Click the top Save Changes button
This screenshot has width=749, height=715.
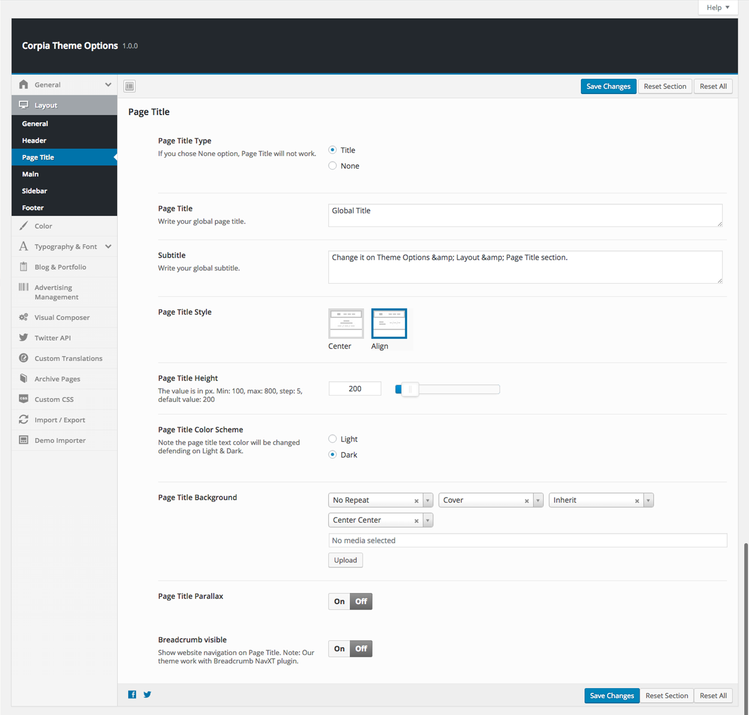pyautogui.click(x=608, y=87)
